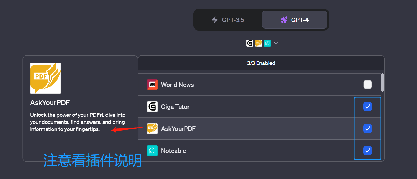
Task: Click the AskYourPDF icon under model selector
Action: (259, 43)
